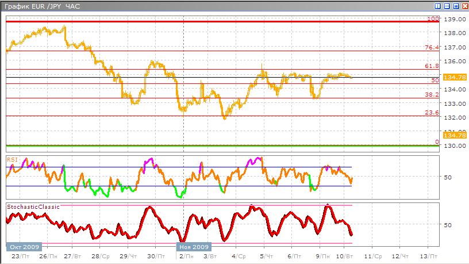Click the 139.00 value on price axis

[450, 19]
